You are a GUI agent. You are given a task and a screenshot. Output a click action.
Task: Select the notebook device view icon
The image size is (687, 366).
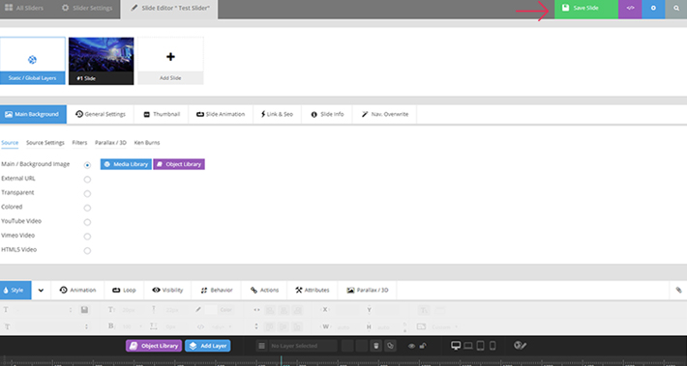point(468,346)
